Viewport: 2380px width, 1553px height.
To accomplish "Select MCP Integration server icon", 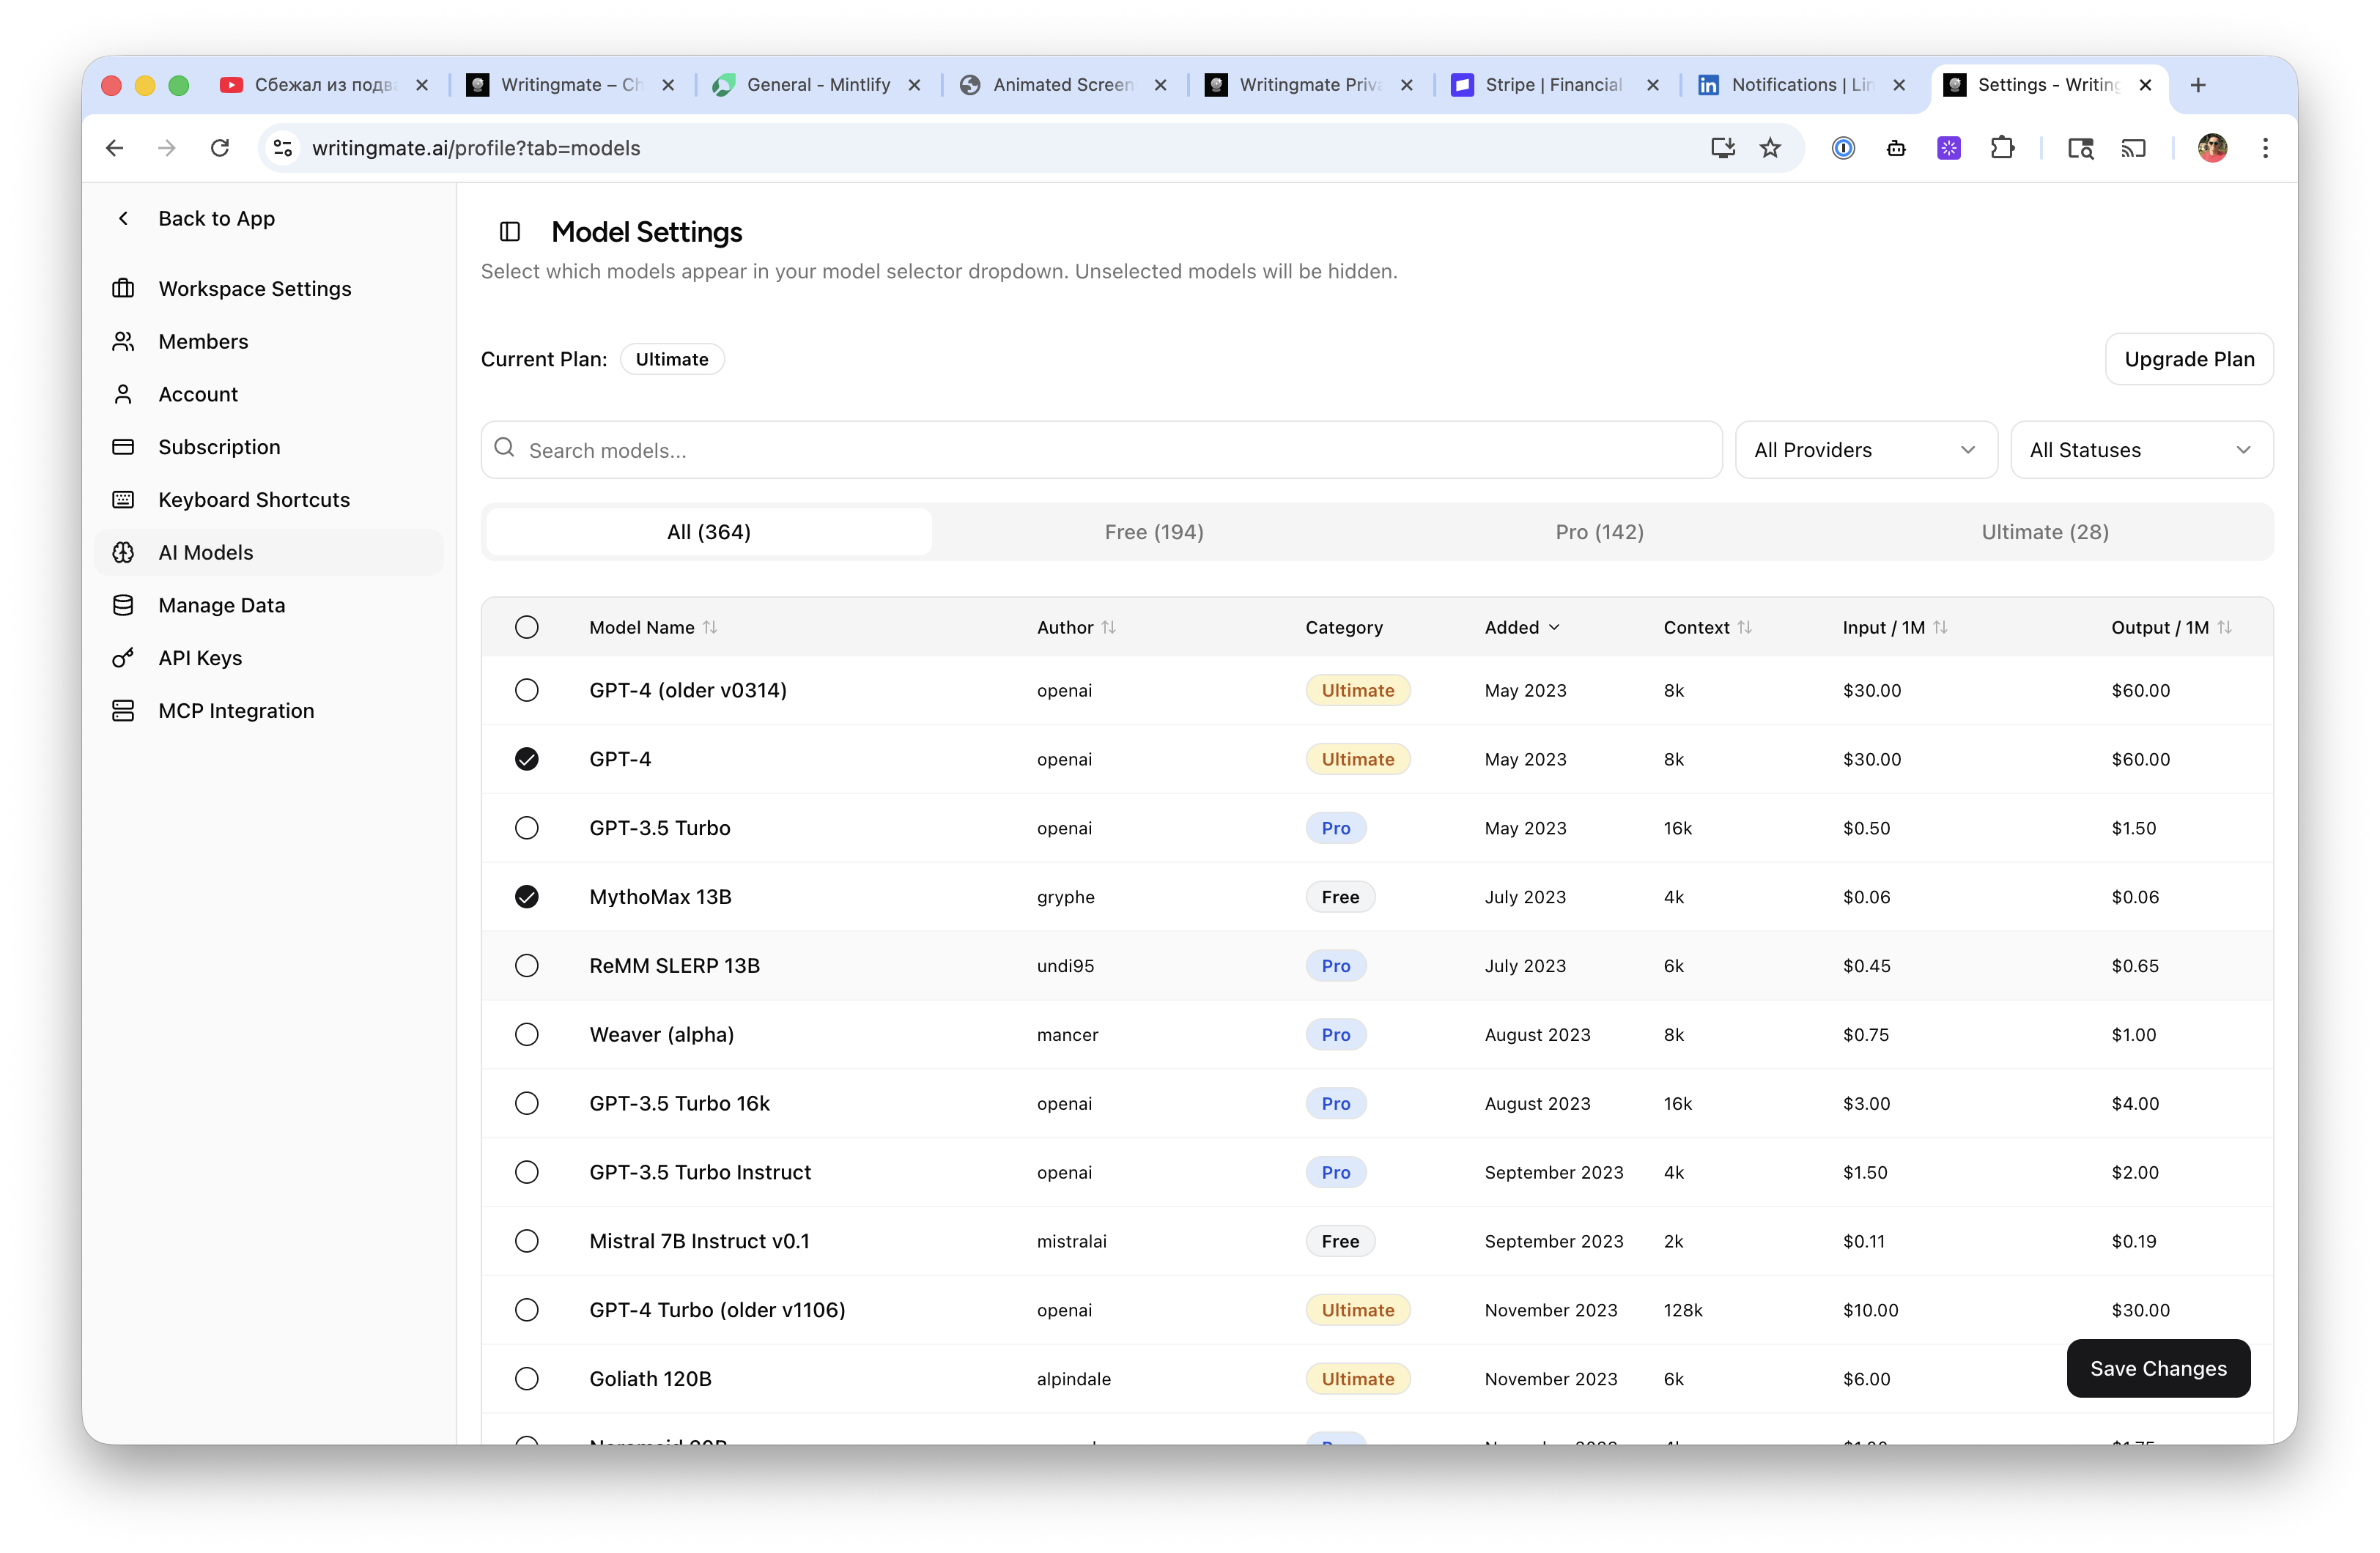I will (x=123, y=711).
